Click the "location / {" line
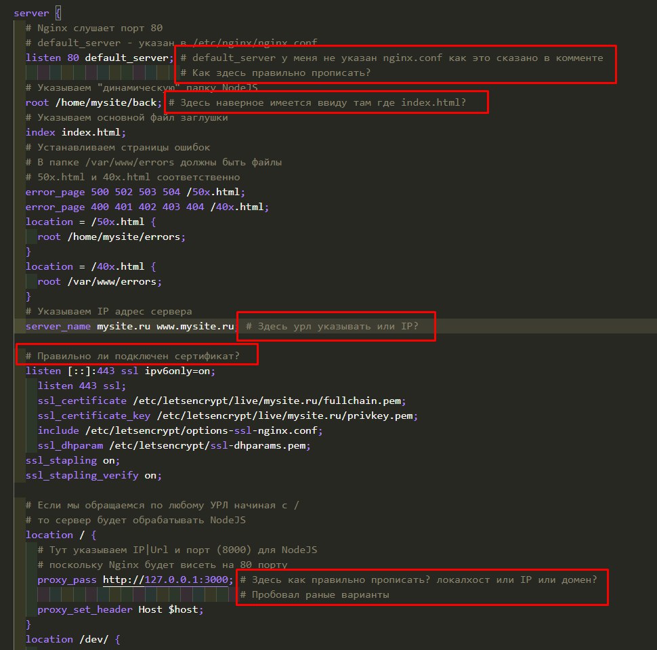The width and height of the screenshot is (657, 650). (61, 535)
